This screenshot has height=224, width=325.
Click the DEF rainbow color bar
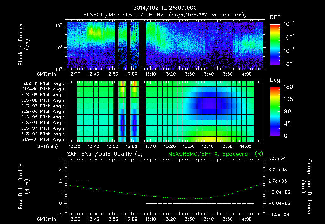[275, 45]
